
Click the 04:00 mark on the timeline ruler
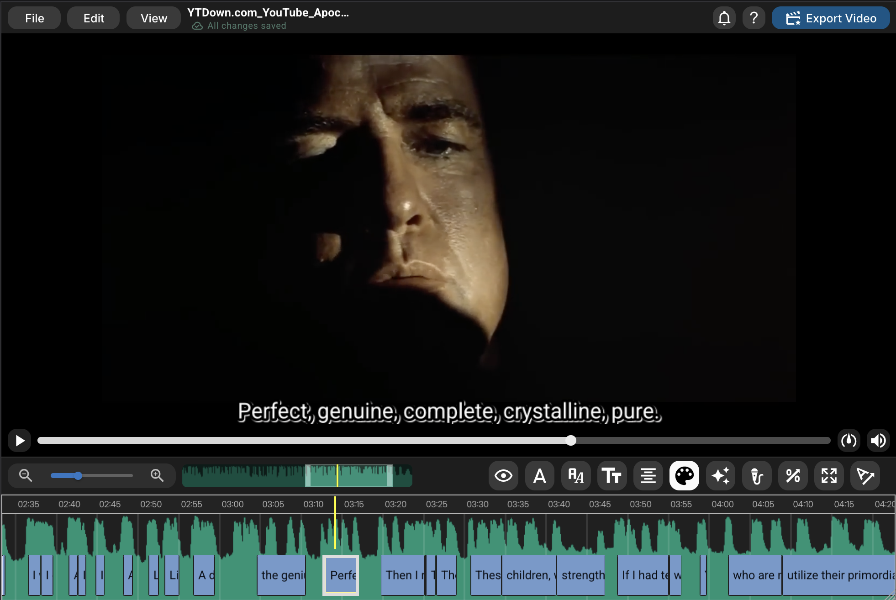[x=722, y=505]
